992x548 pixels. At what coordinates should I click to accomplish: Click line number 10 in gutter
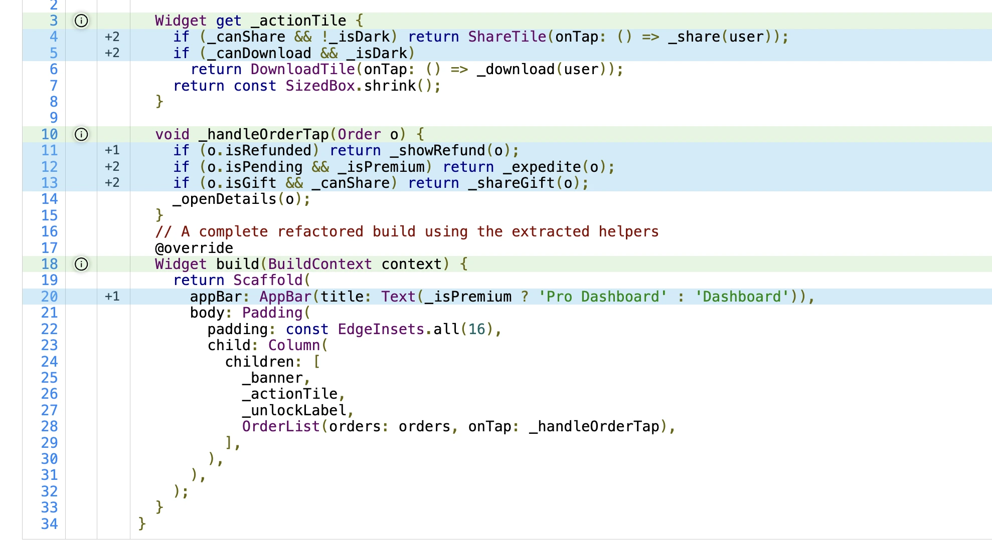(49, 134)
